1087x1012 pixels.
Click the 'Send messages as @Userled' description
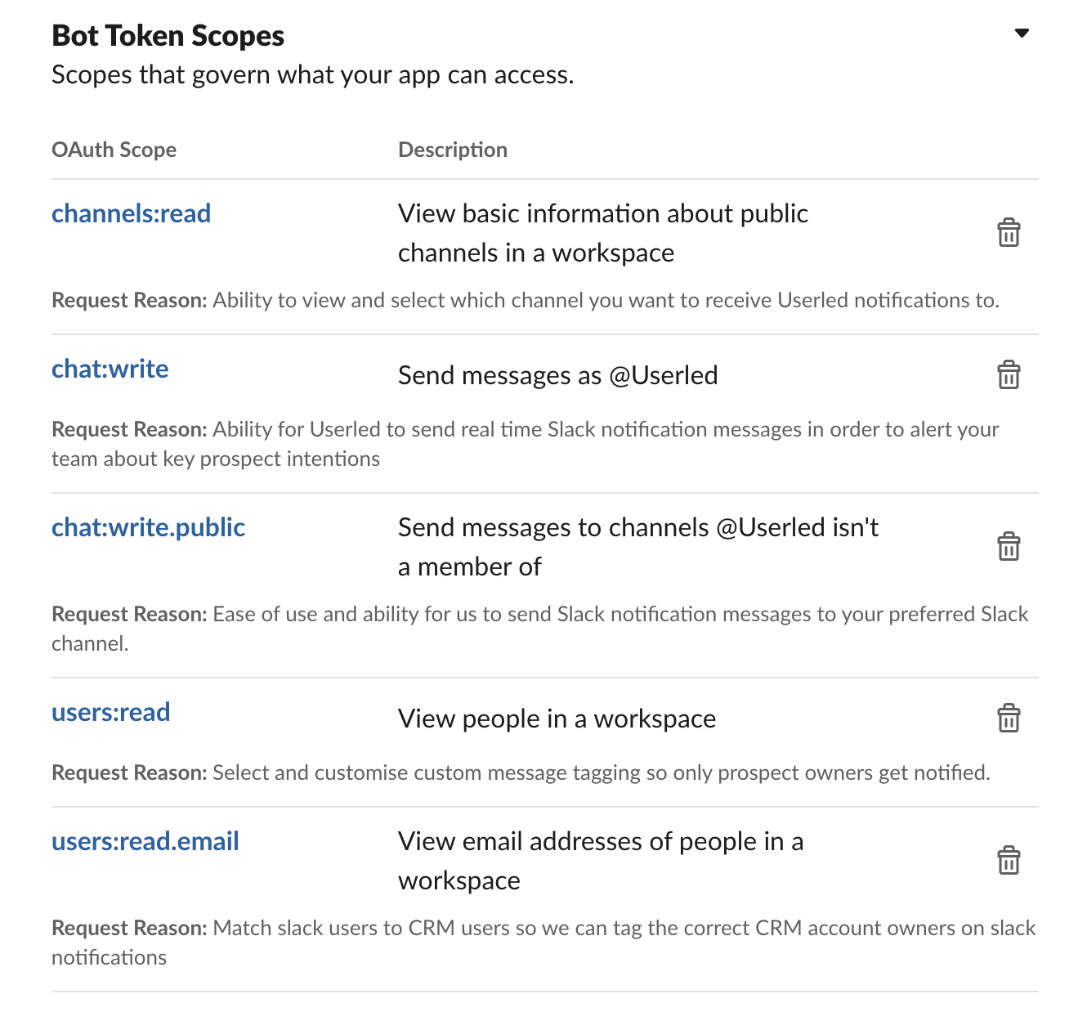pos(557,375)
